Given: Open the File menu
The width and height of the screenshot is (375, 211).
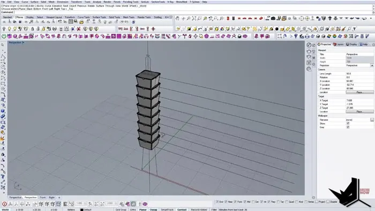Looking at the screenshot, I should tap(3, 2).
